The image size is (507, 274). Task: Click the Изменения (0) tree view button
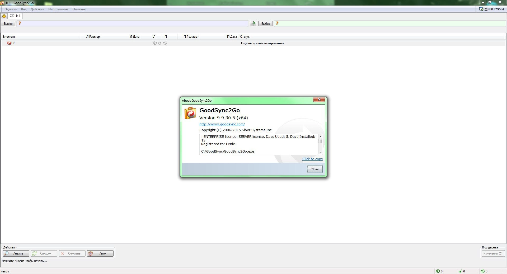[x=493, y=253]
